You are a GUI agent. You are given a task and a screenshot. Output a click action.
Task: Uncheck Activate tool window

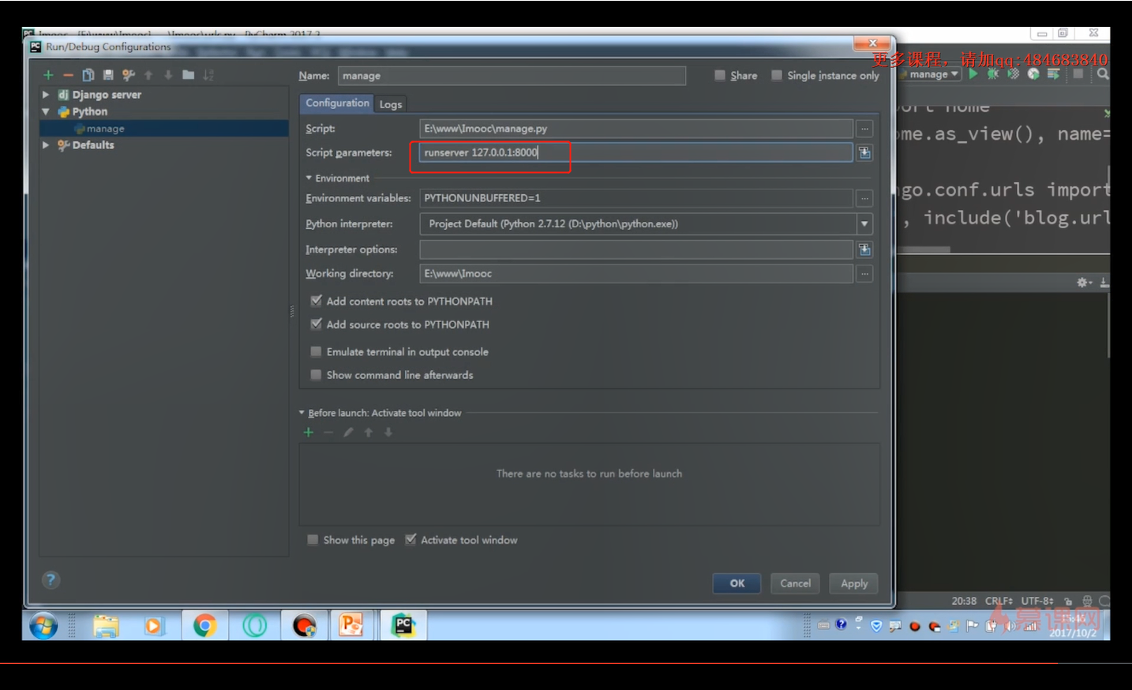click(410, 539)
